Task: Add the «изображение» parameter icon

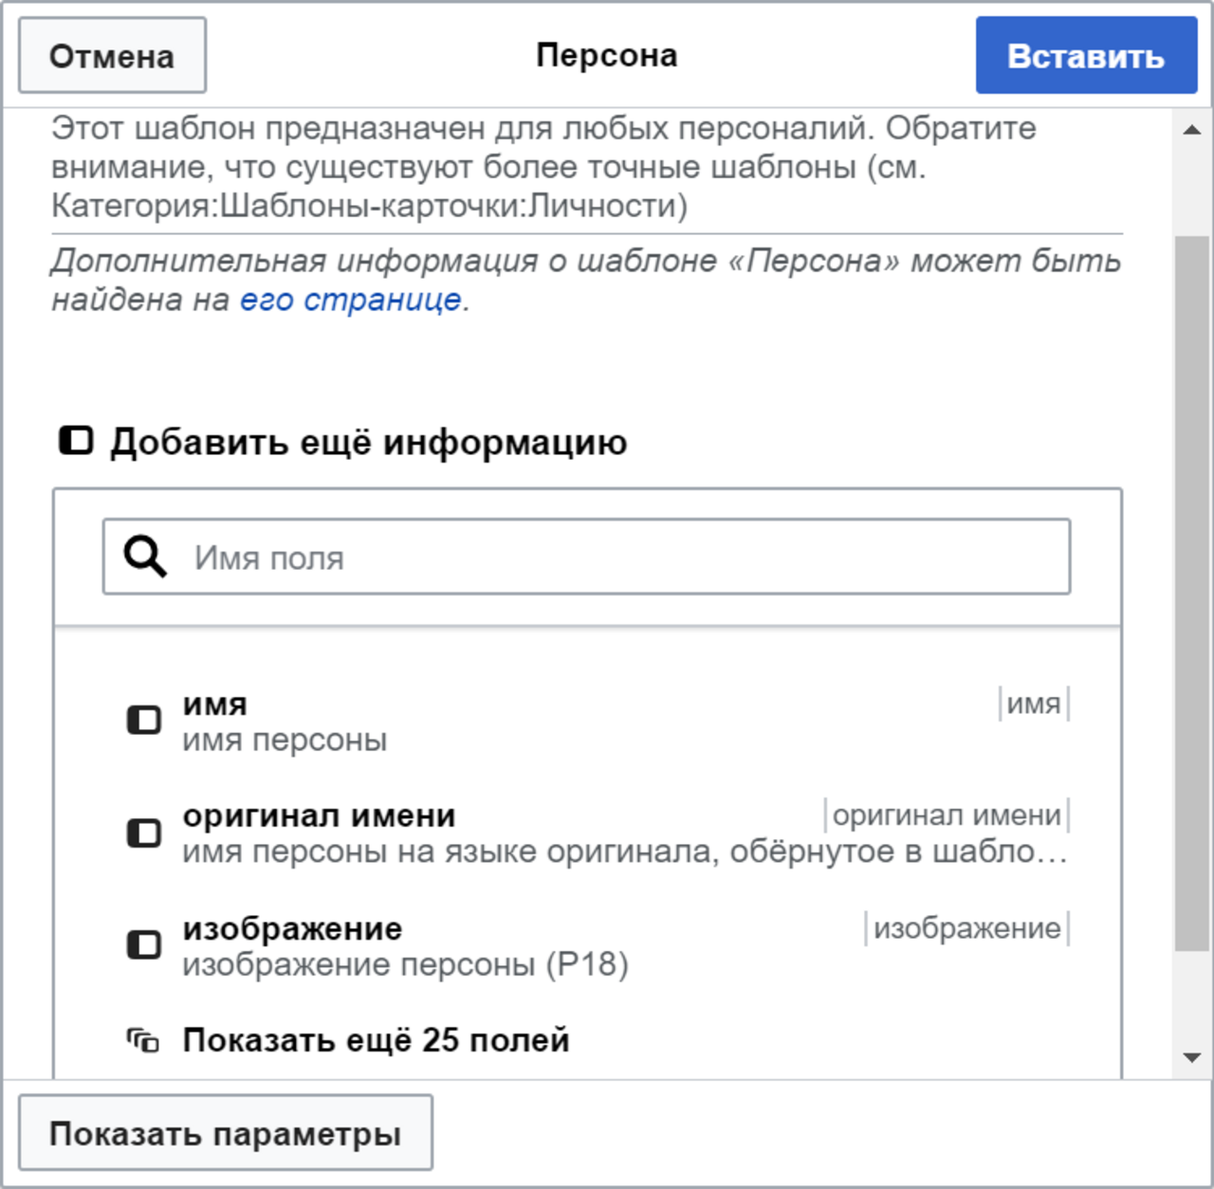Action: [x=144, y=945]
